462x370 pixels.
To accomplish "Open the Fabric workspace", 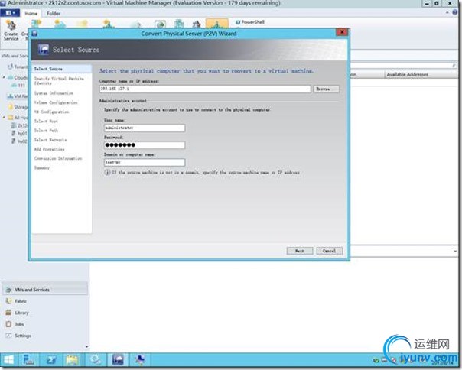I will (17, 301).
